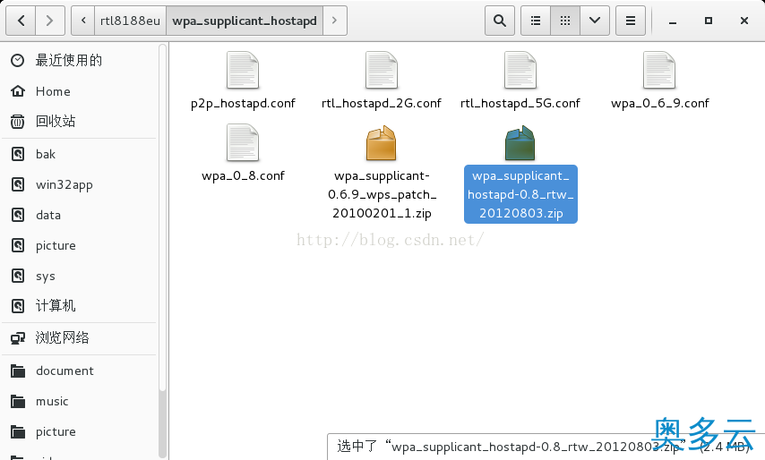The width and height of the screenshot is (765, 460).
Task: Open the sys drive in sidebar
Action: (79, 277)
